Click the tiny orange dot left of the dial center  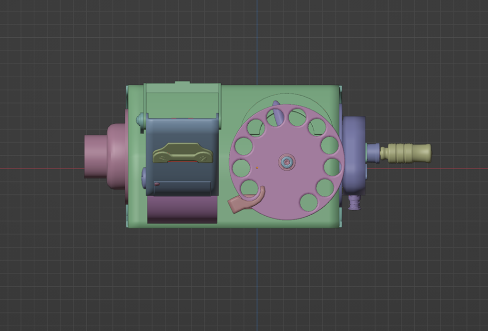257,168
